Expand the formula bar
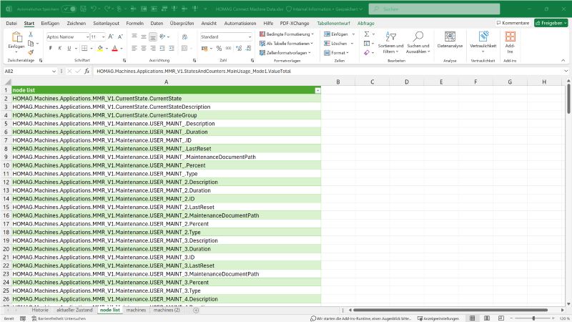Screen dimensions: 572x322 [x=566, y=71]
